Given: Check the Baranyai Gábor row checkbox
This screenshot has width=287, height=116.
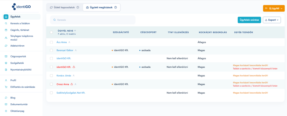Looking at the screenshot, I should pos(52,50).
